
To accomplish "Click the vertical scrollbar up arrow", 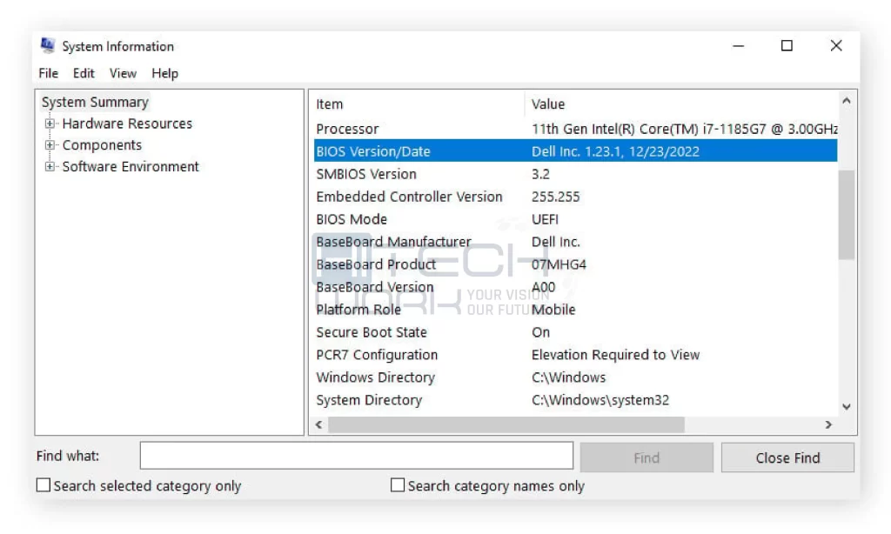I will coord(846,101).
